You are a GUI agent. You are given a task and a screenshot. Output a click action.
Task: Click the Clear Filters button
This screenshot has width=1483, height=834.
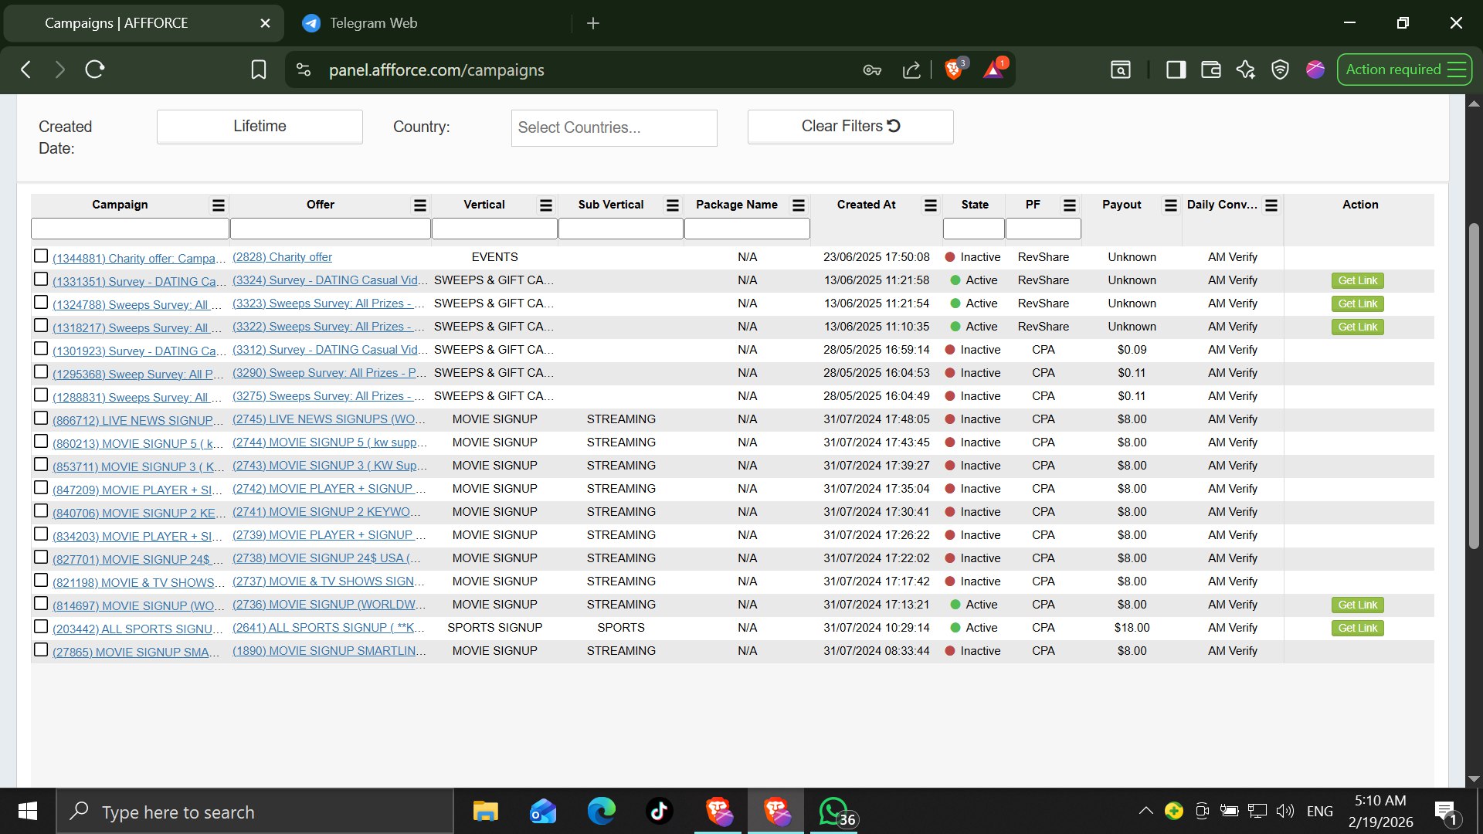[850, 126]
